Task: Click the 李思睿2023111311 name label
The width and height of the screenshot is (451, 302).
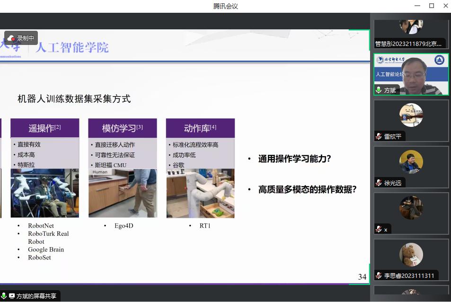Action: coord(409,276)
